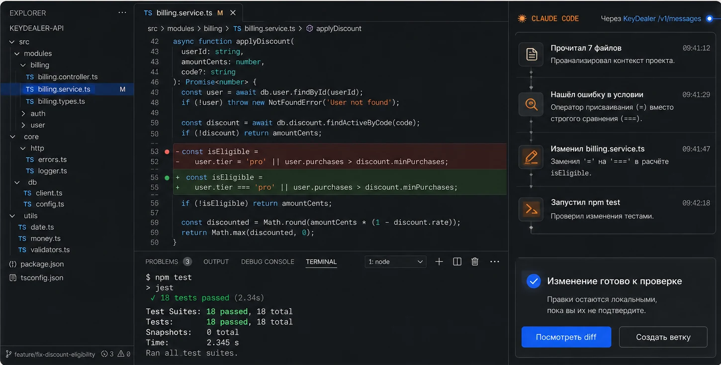This screenshot has width=721, height=365.
Task: Collapse the db folder
Action: (17, 182)
